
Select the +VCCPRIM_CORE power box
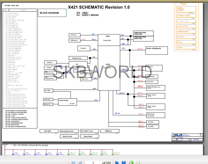click(186, 21)
